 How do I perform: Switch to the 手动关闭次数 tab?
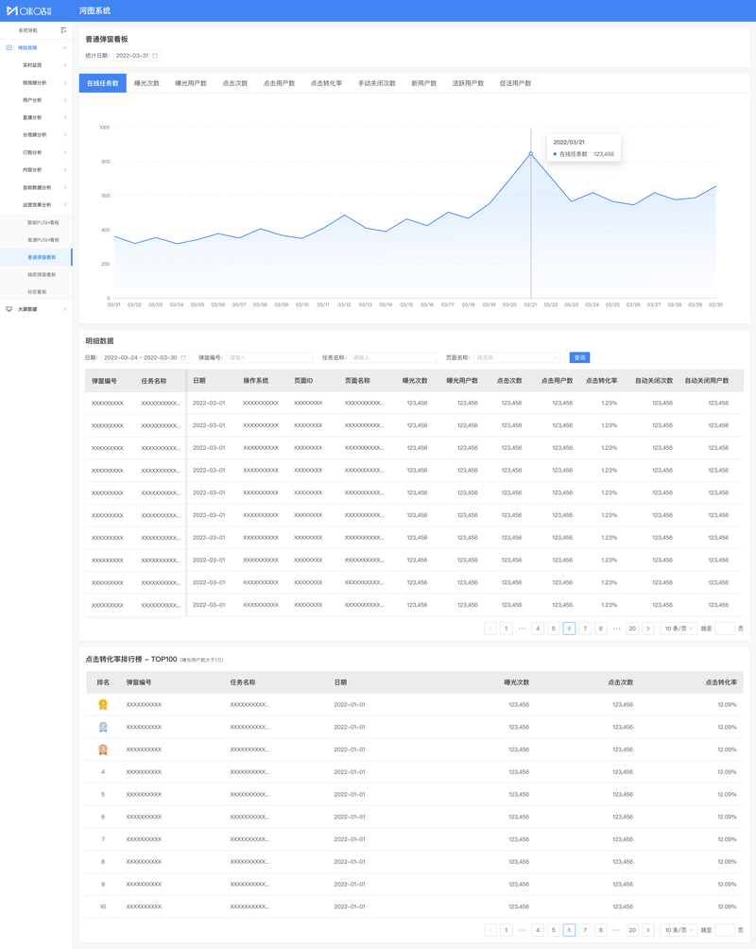click(x=376, y=83)
